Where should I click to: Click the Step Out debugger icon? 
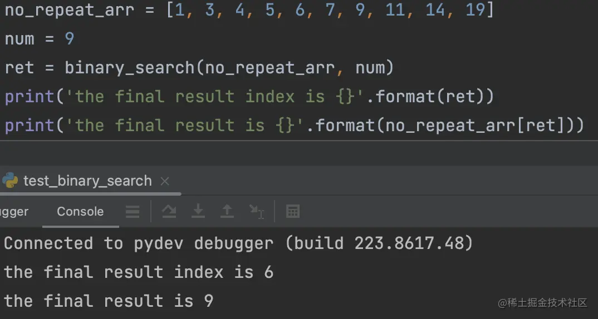tap(227, 211)
